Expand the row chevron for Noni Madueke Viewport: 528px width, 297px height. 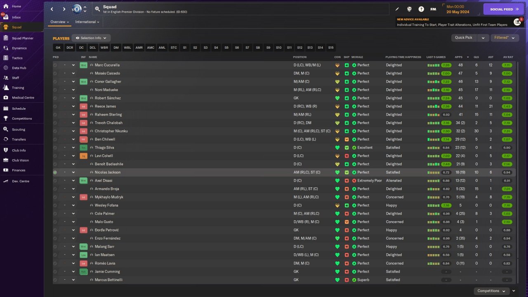coord(73,90)
